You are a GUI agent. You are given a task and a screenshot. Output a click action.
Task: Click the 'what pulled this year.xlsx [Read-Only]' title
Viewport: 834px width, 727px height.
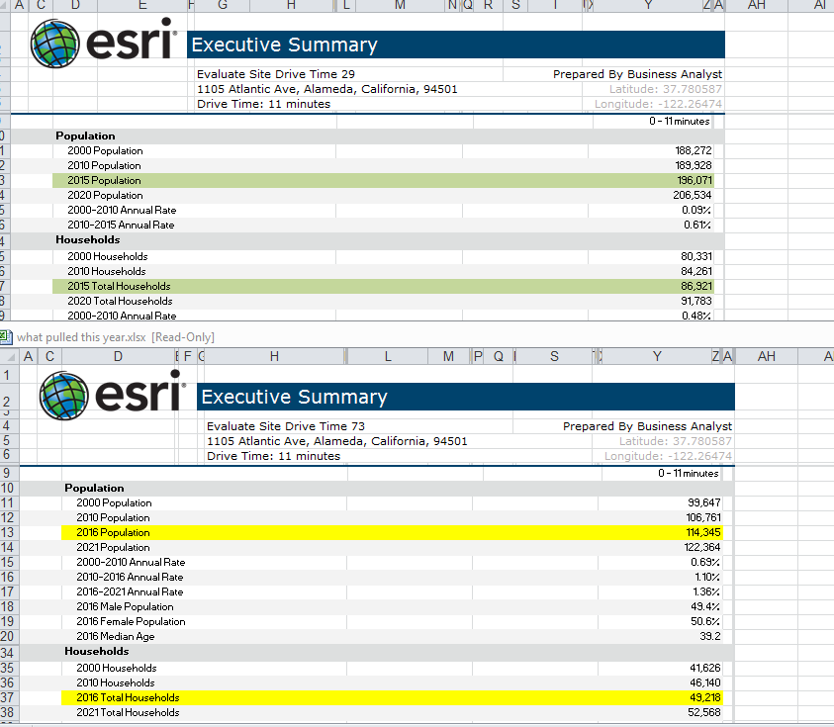click(116, 337)
